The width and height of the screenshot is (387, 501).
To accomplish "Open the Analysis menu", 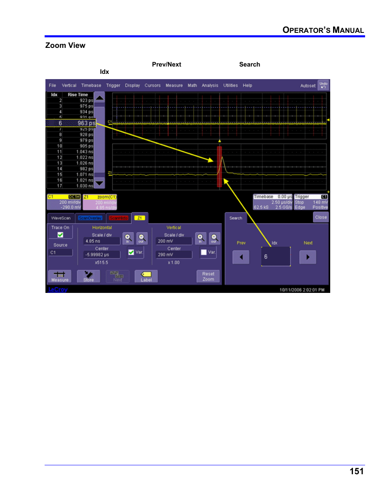I will (x=210, y=86).
